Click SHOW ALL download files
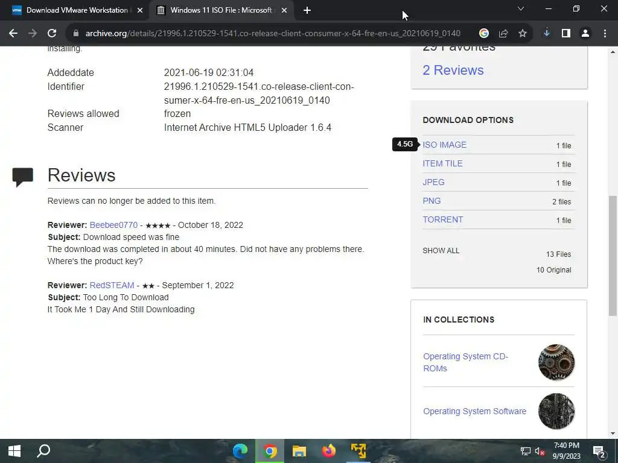Image resolution: width=618 pixels, height=463 pixels. coord(441,251)
